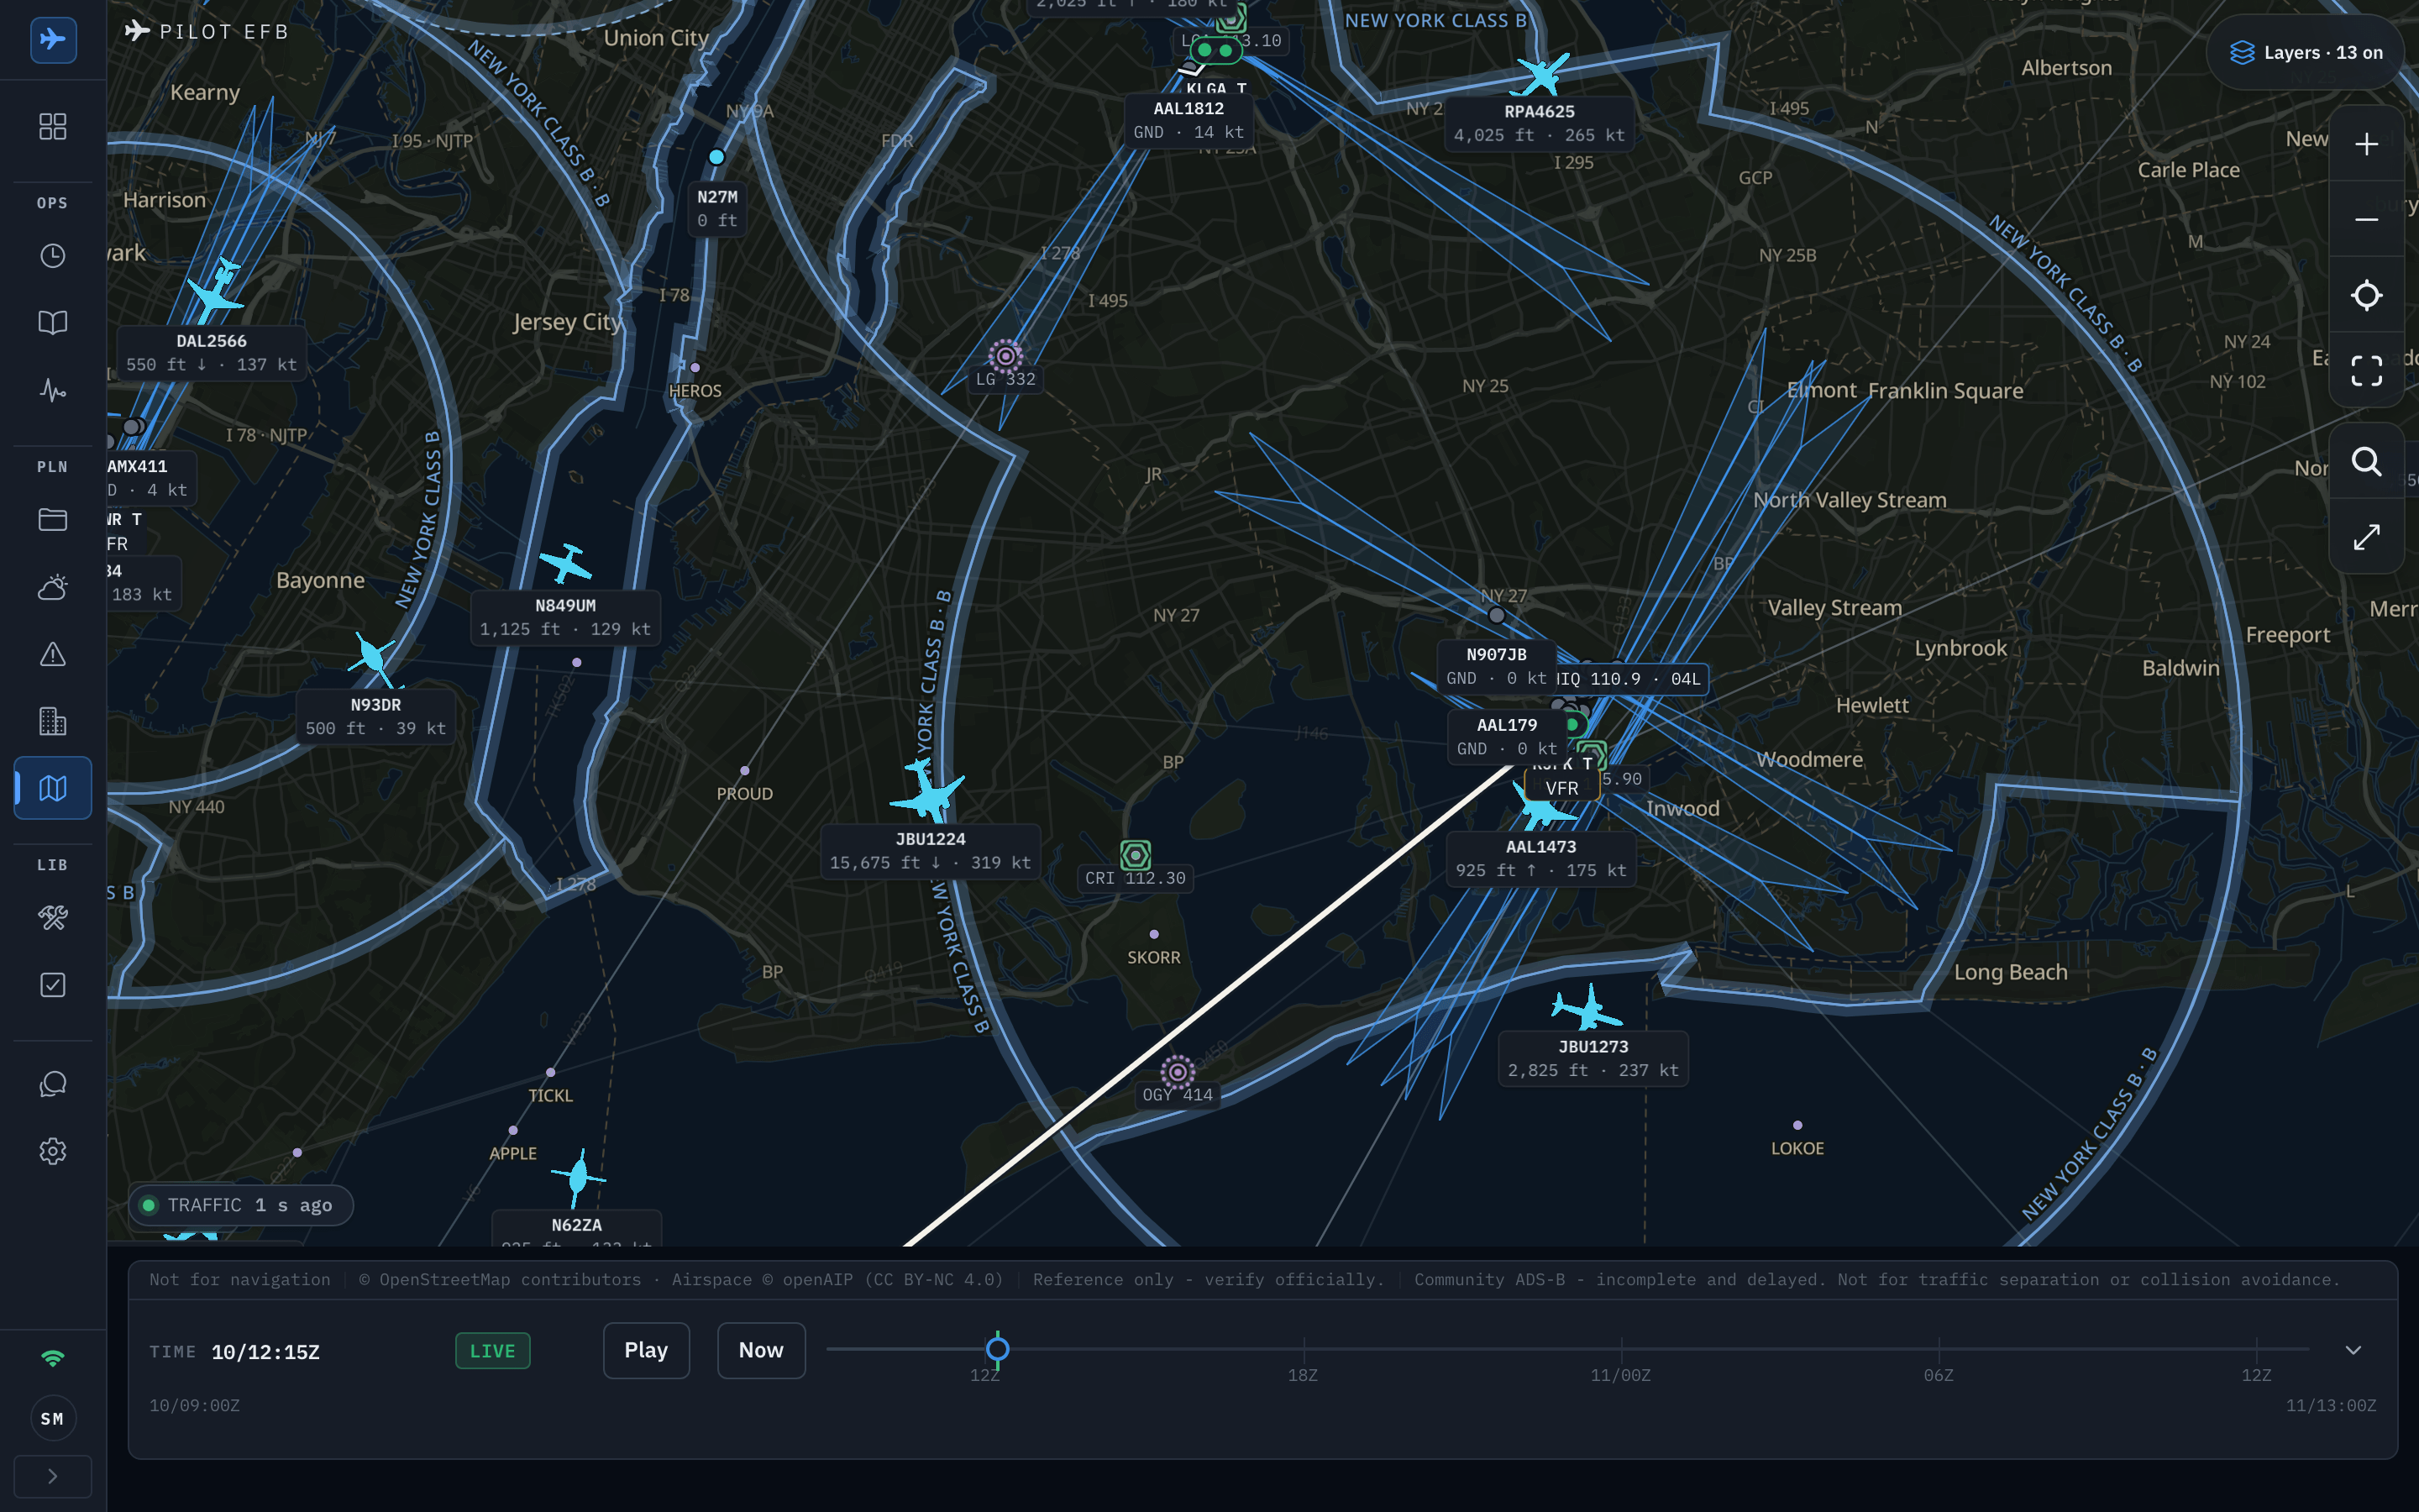Click the openAIP airspace attribution text
The height and width of the screenshot is (1512, 2419).
[837, 1280]
